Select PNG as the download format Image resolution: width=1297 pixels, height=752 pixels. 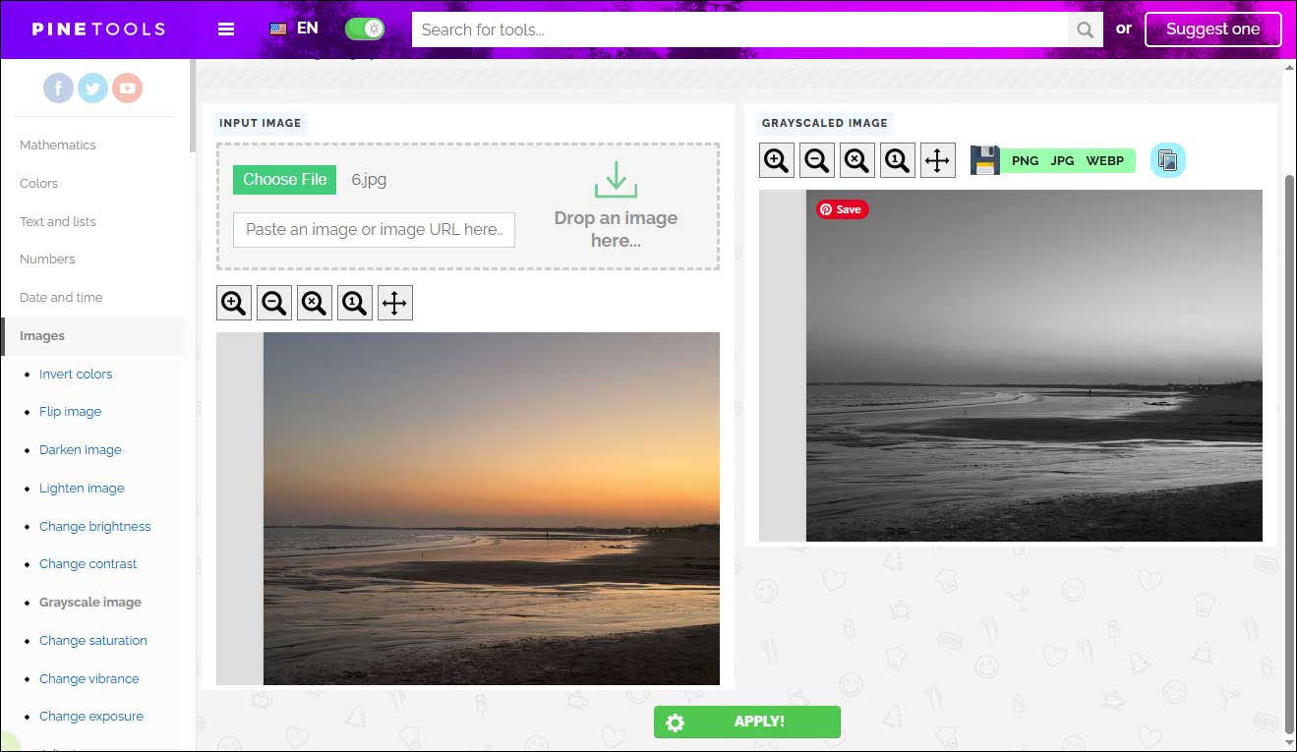coord(1025,160)
